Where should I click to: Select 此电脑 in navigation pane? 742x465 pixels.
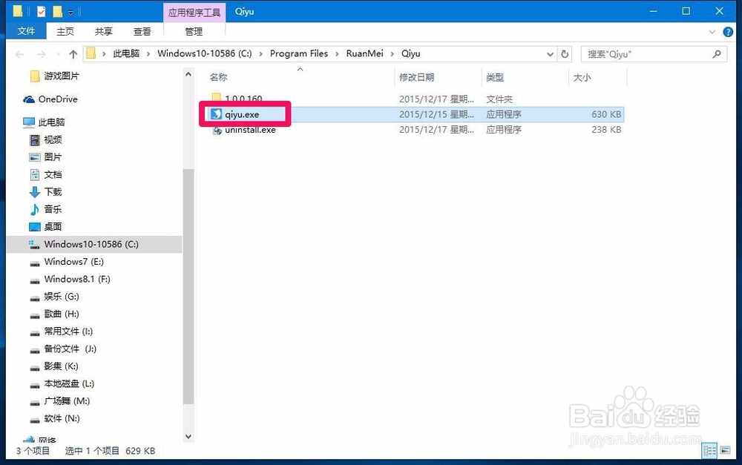pos(51,122)
